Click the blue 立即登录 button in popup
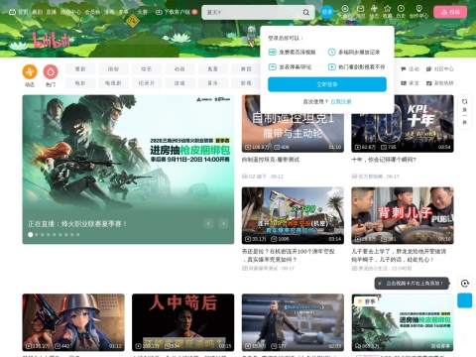Viewport: 476px width, 357px height. pyautogui.click(x=327, y=84)
